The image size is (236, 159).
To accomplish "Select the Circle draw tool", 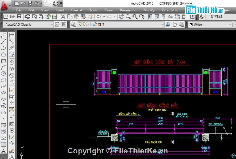I will 3,74.
